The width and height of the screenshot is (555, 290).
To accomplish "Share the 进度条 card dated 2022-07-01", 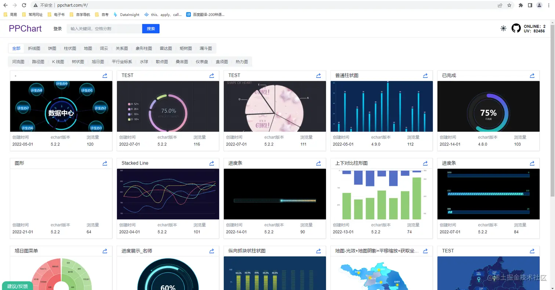I will 532,163.
